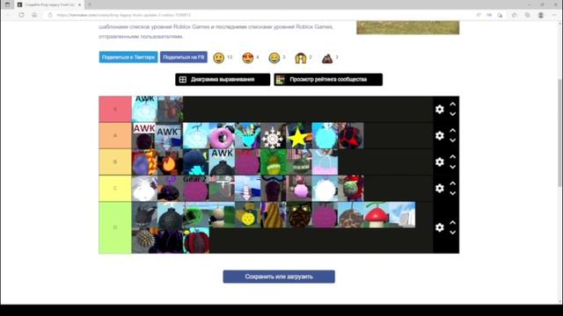The width and height of the screenshot is (563, 316).
Task: Open the browser profile avatar icon
Action: click(541, 15)
